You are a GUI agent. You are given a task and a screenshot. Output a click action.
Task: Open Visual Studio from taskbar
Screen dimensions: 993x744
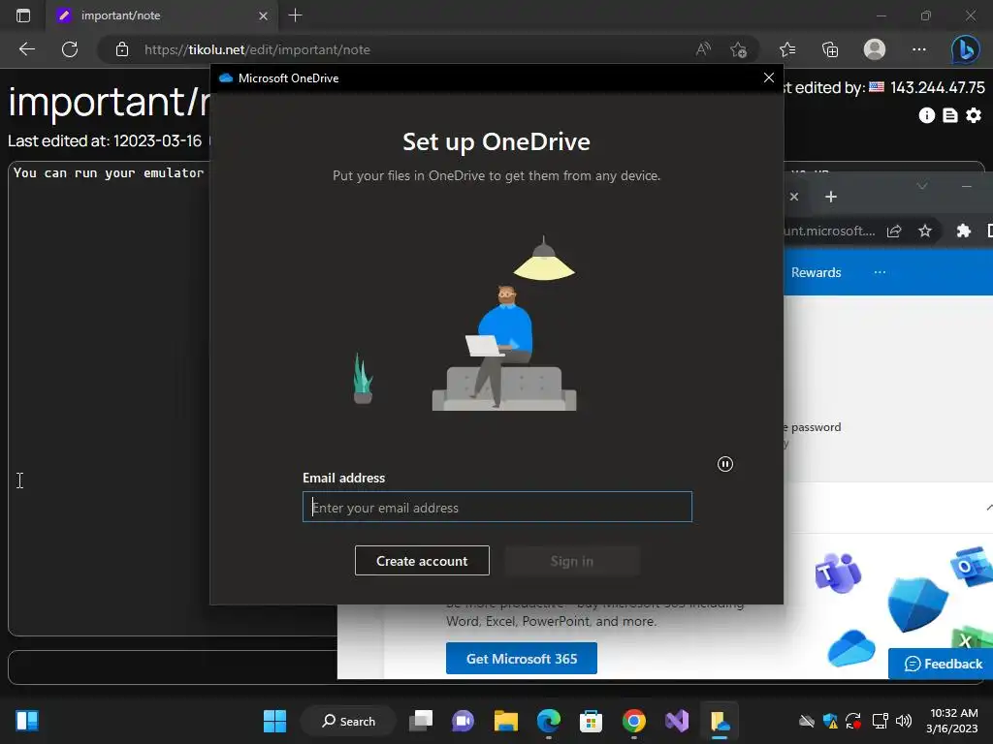[x=676, y=721]
